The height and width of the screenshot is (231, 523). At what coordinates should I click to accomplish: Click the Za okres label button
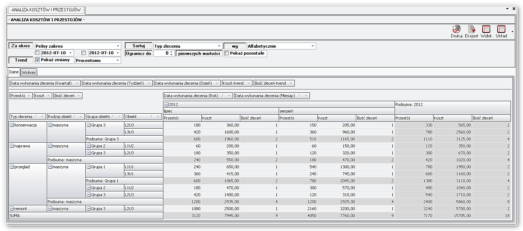[21, 46]
